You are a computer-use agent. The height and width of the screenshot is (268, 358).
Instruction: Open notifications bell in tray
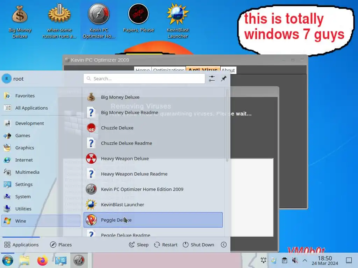coord(264,260)
